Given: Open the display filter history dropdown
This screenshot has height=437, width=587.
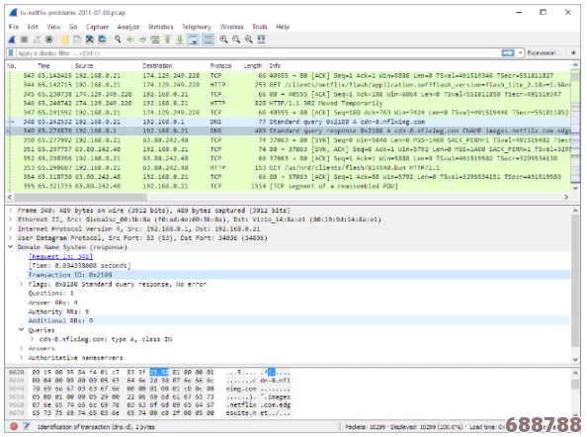Looking at the screenshot, I should [521, 53].
